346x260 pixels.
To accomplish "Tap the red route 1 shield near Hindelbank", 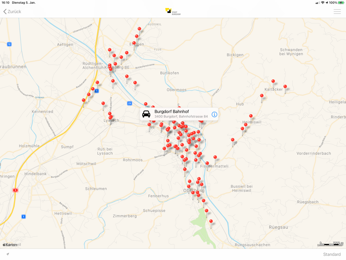I will point(16,190).
